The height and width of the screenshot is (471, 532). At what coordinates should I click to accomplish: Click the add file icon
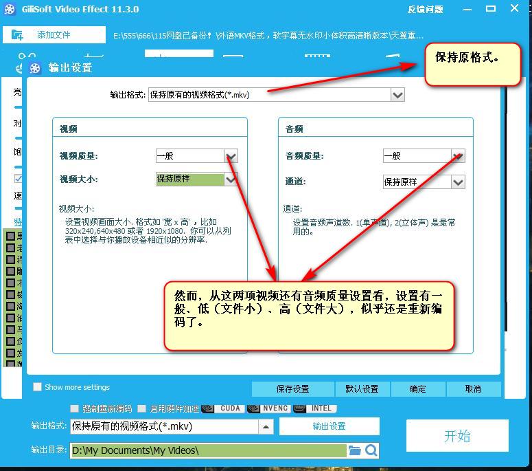point(17,34)
